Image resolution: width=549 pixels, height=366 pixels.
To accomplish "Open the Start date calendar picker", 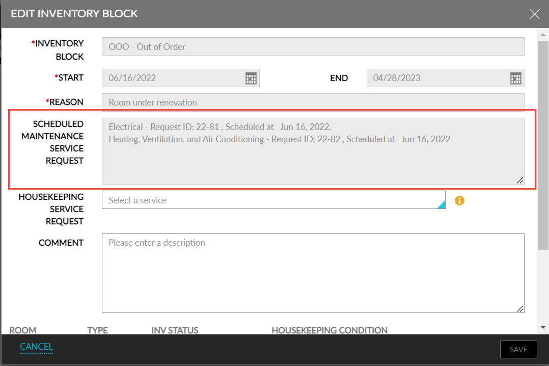I will (251, 78).
